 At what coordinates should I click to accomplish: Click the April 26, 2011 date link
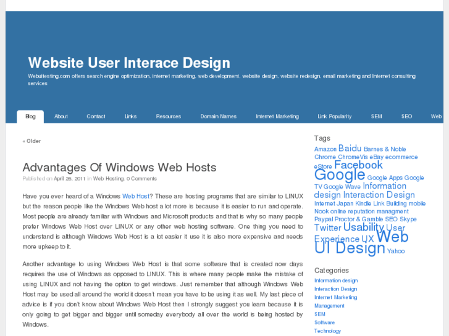tap(70, 179)
